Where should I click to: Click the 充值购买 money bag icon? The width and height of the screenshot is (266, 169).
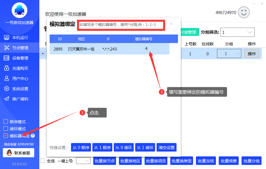tap(6, 68)
